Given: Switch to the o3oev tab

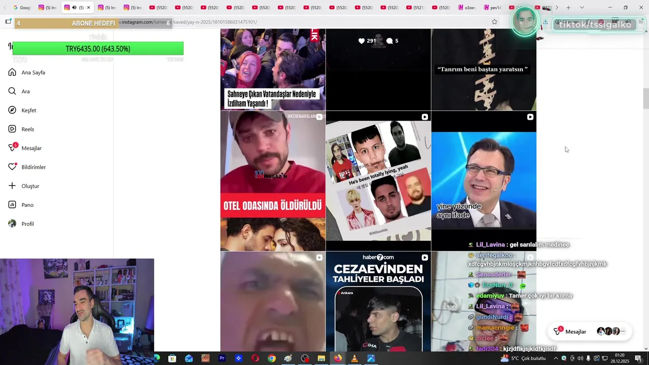Looking at the screenshot, I should (x=466, y=8).
